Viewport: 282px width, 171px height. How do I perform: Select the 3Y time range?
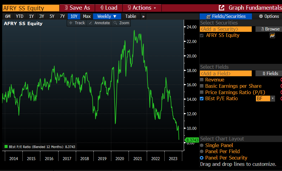coord(42,16)
